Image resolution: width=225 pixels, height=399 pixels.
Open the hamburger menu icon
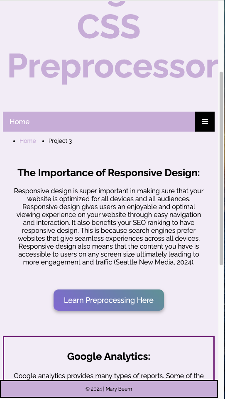[205, 122]
